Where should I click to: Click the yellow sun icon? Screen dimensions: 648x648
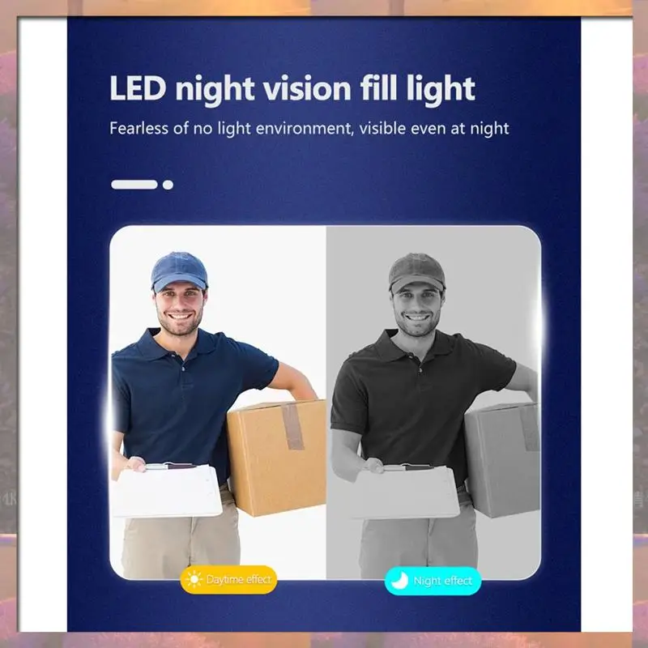tap(194, 579)
